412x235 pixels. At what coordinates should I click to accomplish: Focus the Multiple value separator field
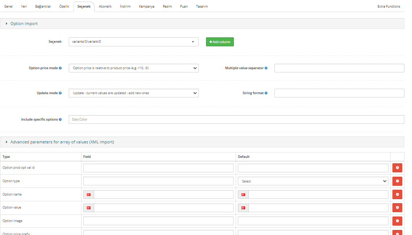click(x=339, y=68)
